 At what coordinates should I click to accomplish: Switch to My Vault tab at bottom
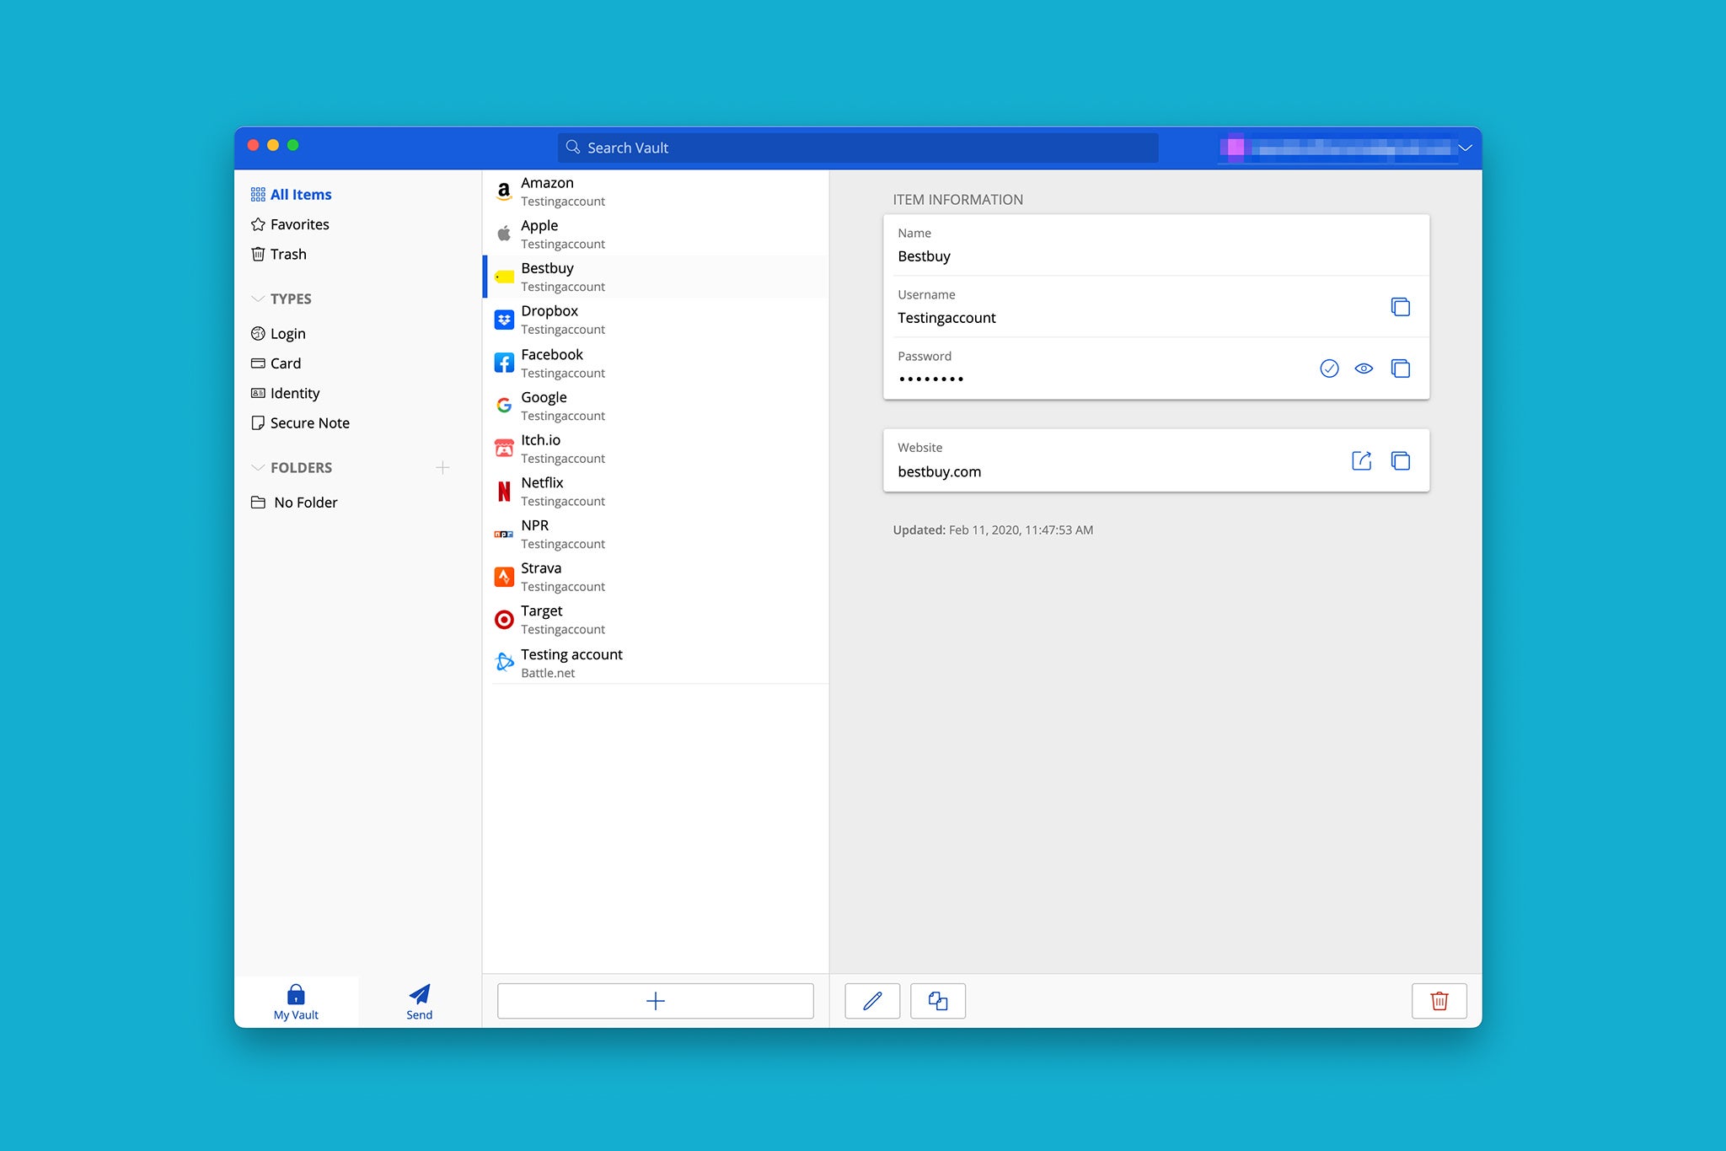[295, 1001]
